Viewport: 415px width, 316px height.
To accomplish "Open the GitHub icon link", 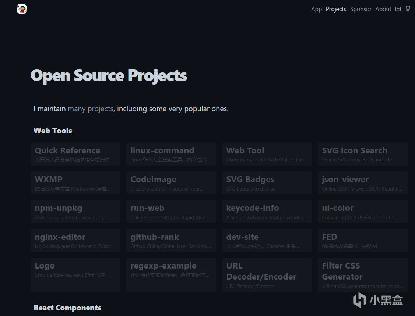I will click(408, 9).
